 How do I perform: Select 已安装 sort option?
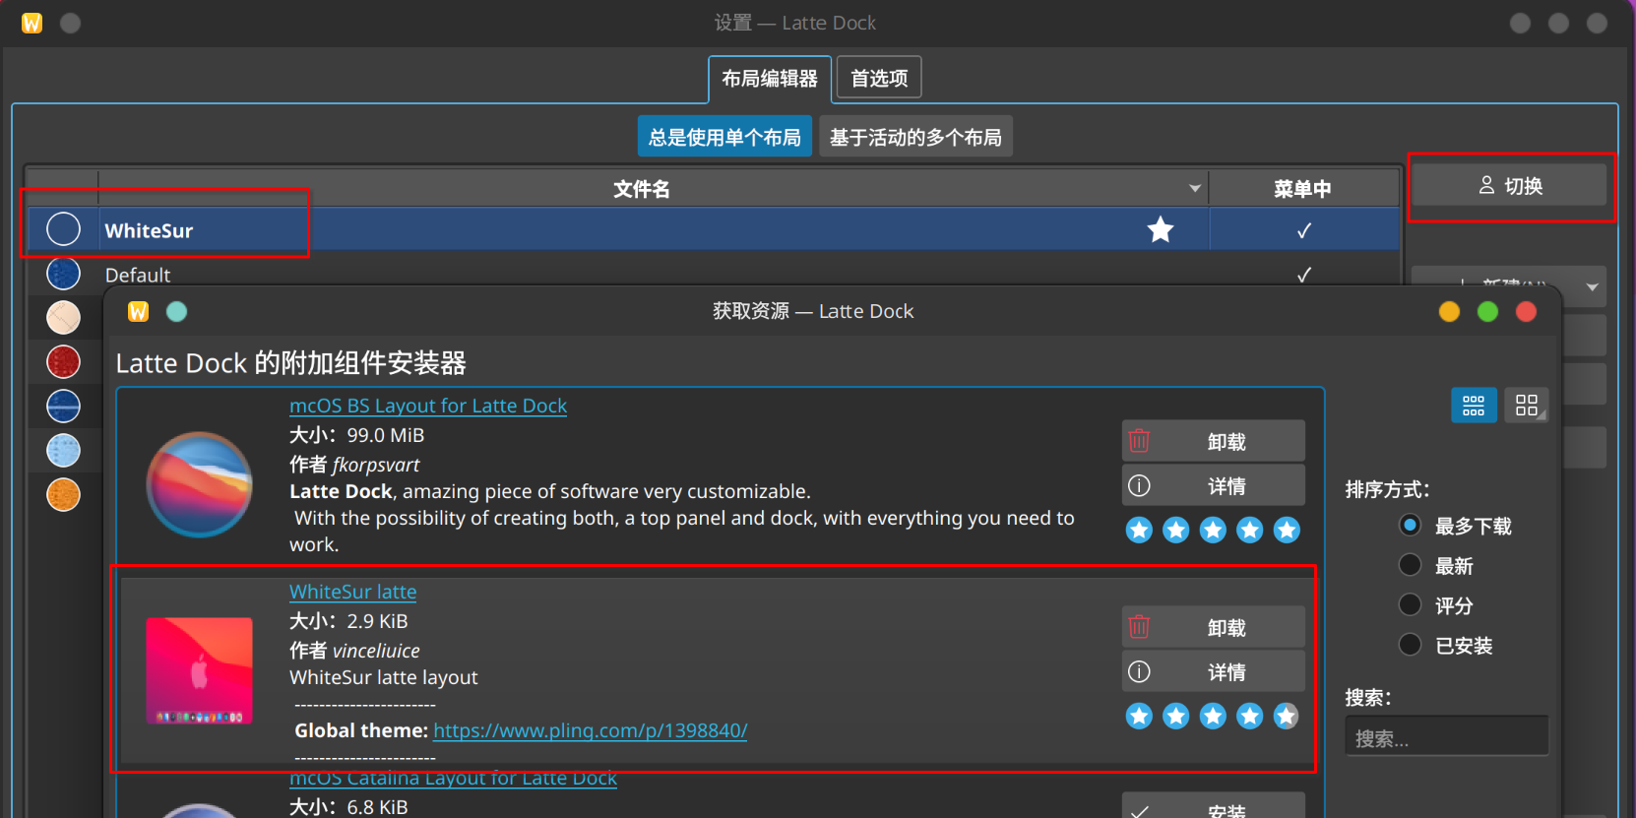point(1446,645)
